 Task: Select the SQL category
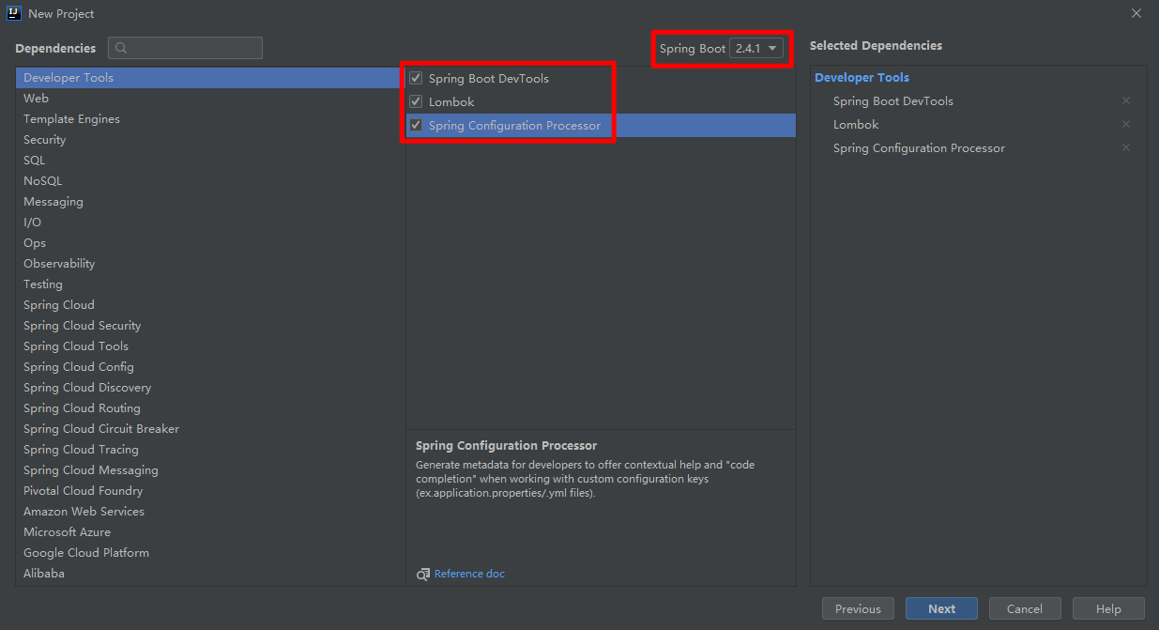point(208,161)
